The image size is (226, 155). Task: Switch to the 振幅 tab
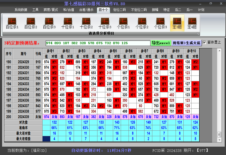(x=155, y=10)
